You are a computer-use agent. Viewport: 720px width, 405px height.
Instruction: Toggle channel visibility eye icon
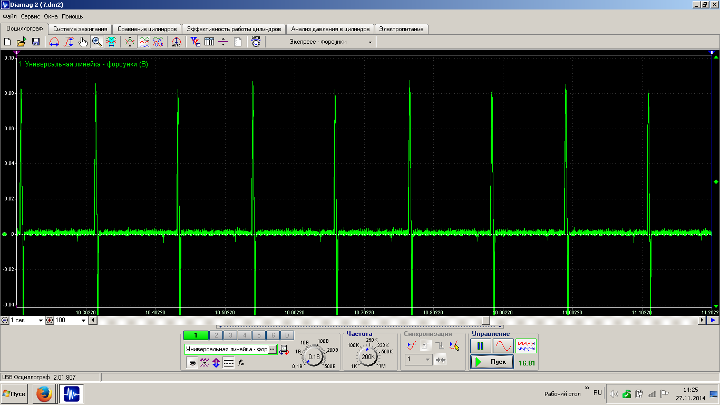click(192, 363)
